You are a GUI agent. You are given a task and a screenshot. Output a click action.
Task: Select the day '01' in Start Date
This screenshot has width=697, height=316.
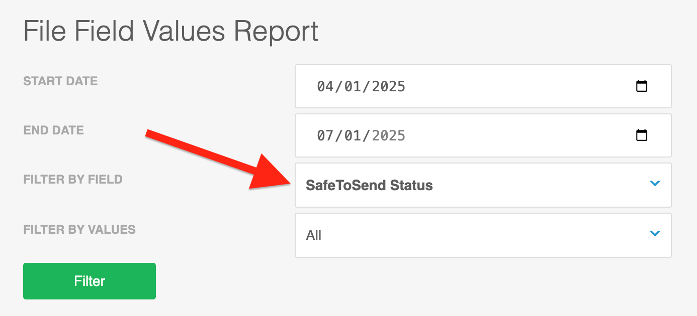(x=352, y=86)
